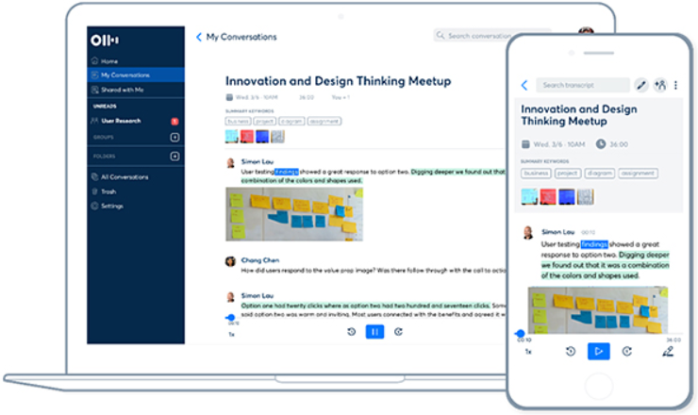
Task: Tap the back chevron on the phone
Action: tap(524, 85)
